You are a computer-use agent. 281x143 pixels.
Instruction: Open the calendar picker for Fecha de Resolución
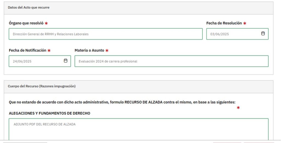point(263,33)
